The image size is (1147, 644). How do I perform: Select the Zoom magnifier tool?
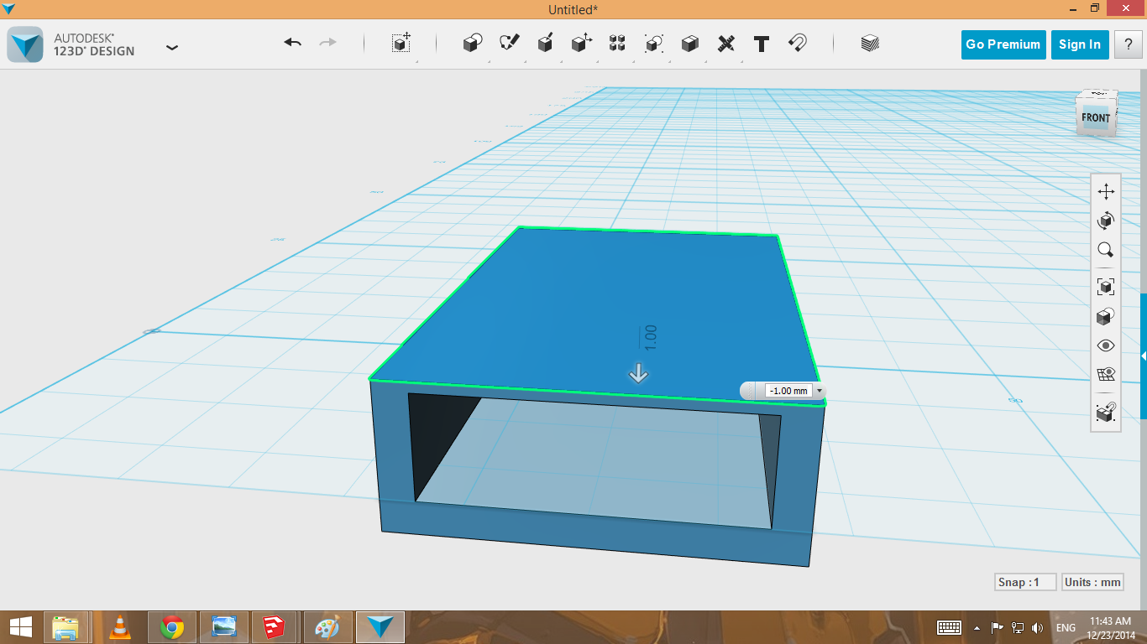pyautogui.click(x=1106, y=250)
